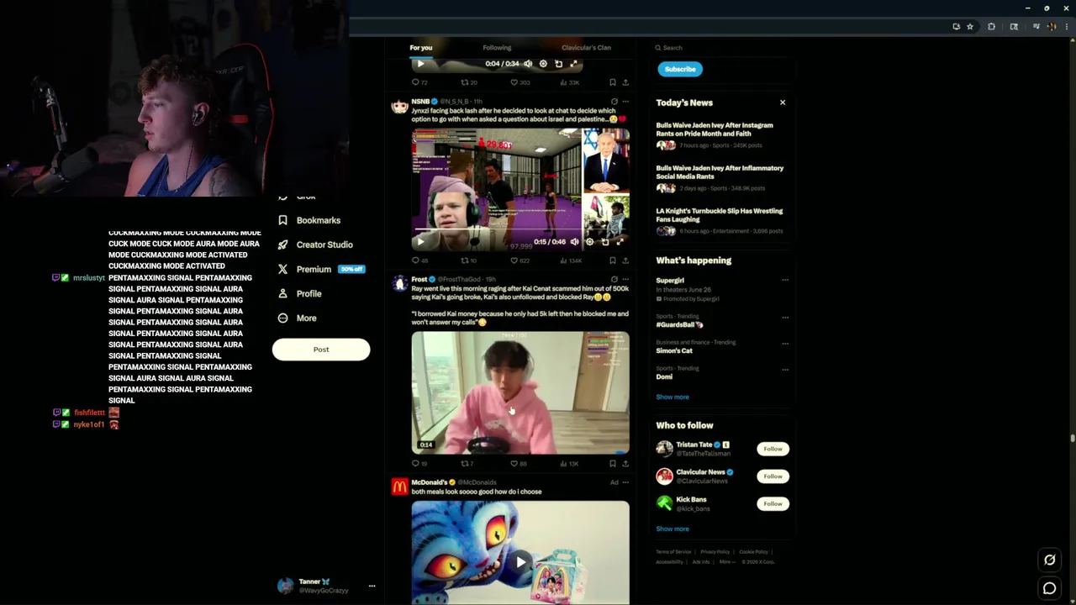
Task: Share the Frost post
Action: pyautogui.click(x=625, y=464)
